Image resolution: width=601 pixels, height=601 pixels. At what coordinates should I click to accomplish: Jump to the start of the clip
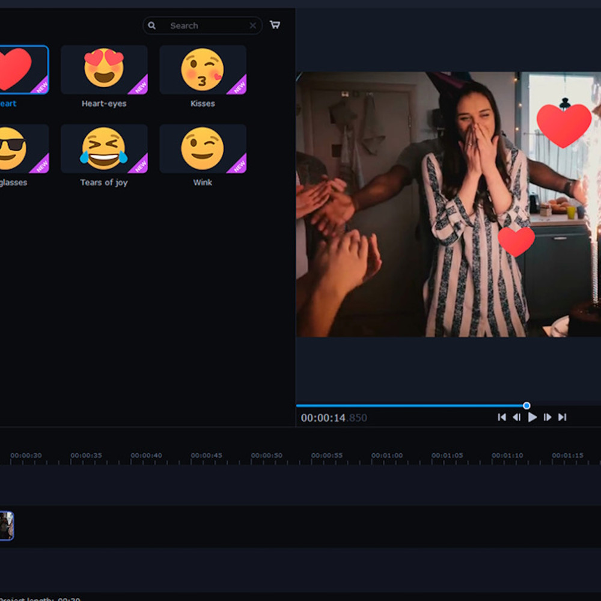tap(502, 417)
